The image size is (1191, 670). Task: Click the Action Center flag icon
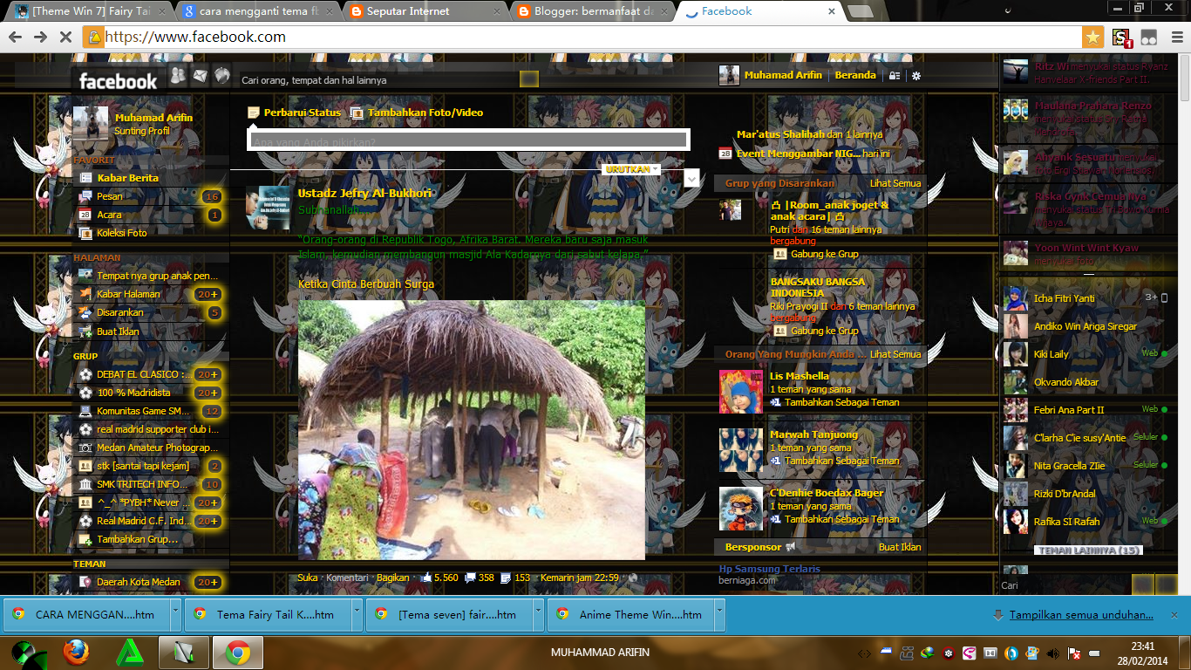click(x=1075, y=653)
